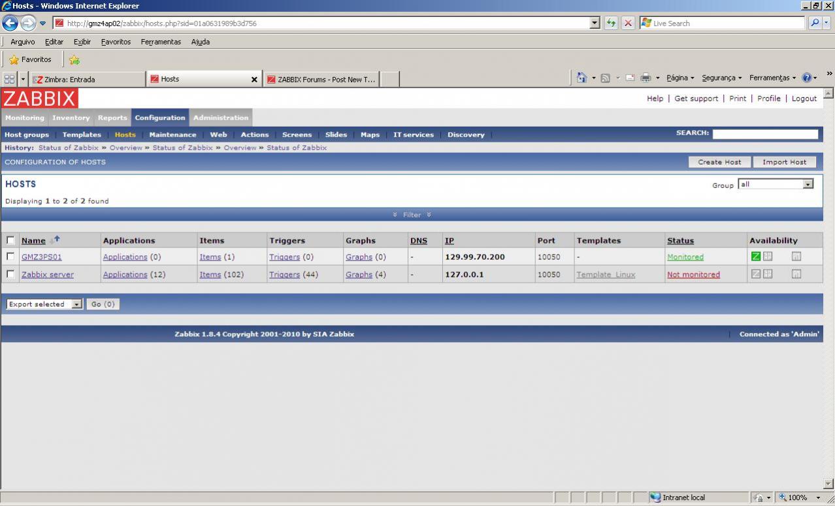Image resolution: width=835 pixels, height=506 pixels.
Task: Open the new blank browser tab
Action: coord(389,80)
